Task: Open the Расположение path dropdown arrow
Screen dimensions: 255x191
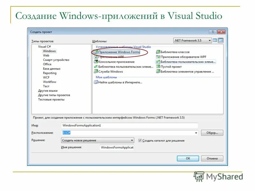Action: [196, 133]
